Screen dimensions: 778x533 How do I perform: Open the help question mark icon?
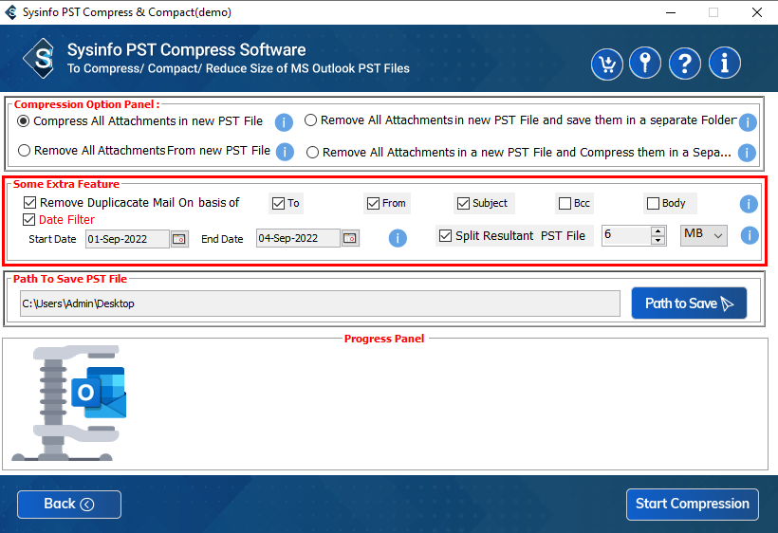point(685,64)
